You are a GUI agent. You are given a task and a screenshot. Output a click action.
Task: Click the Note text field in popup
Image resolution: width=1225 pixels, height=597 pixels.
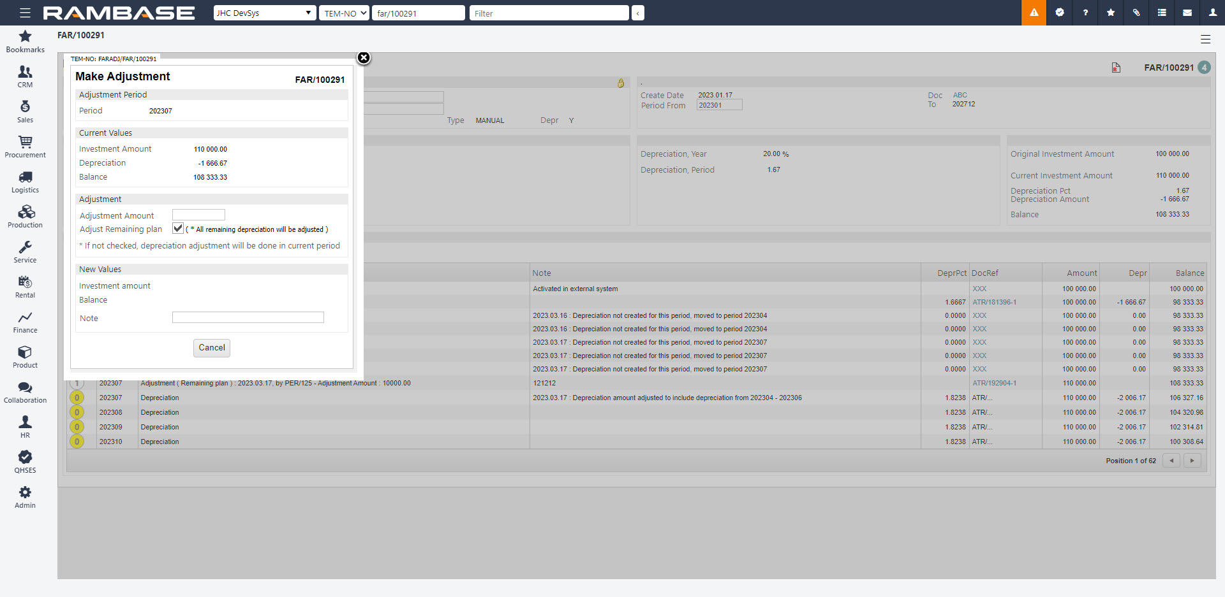coord(248,317)
